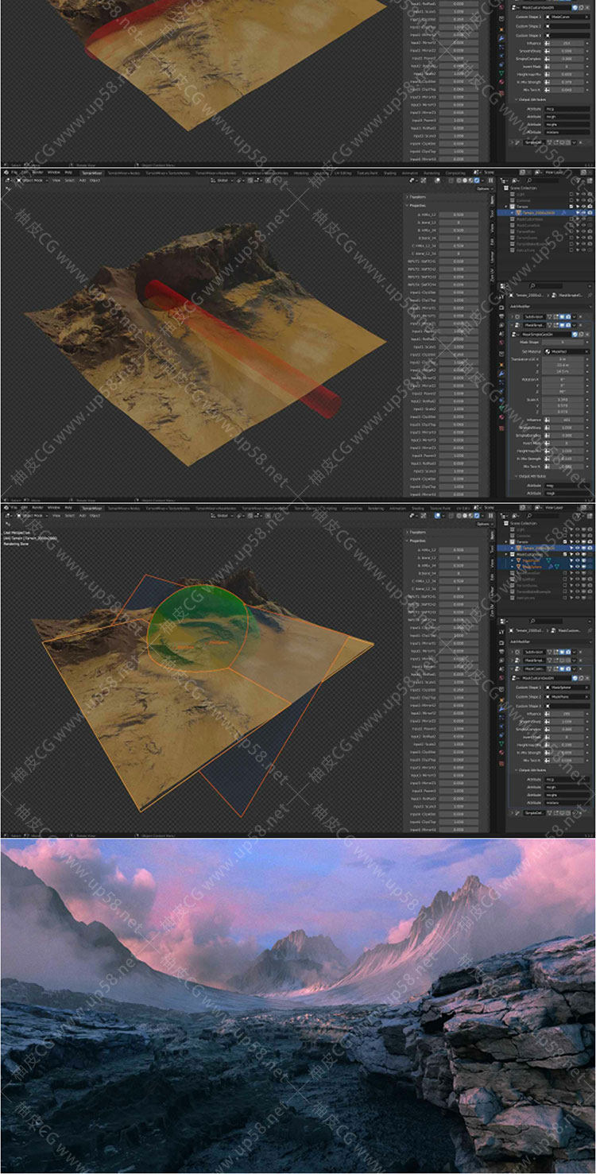Open Object Mode dropdown in red-cylinder viewport
This screenshot has height=1174, width=596.
click(x=32, y=180)
